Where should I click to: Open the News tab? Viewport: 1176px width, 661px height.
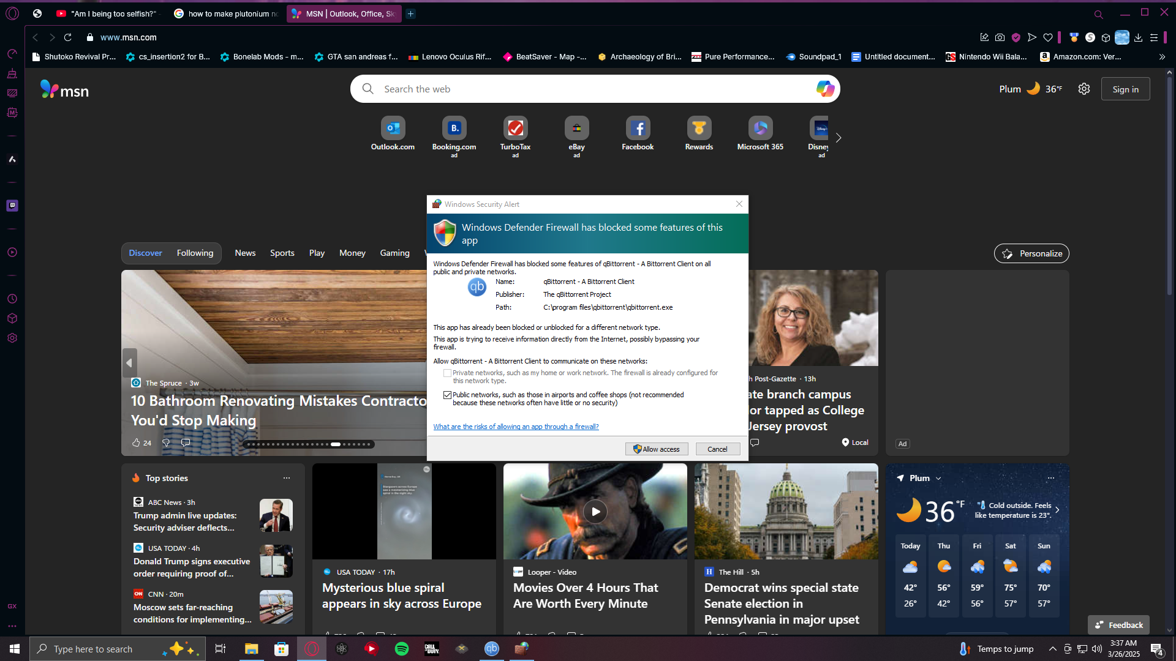pos(245,253)
